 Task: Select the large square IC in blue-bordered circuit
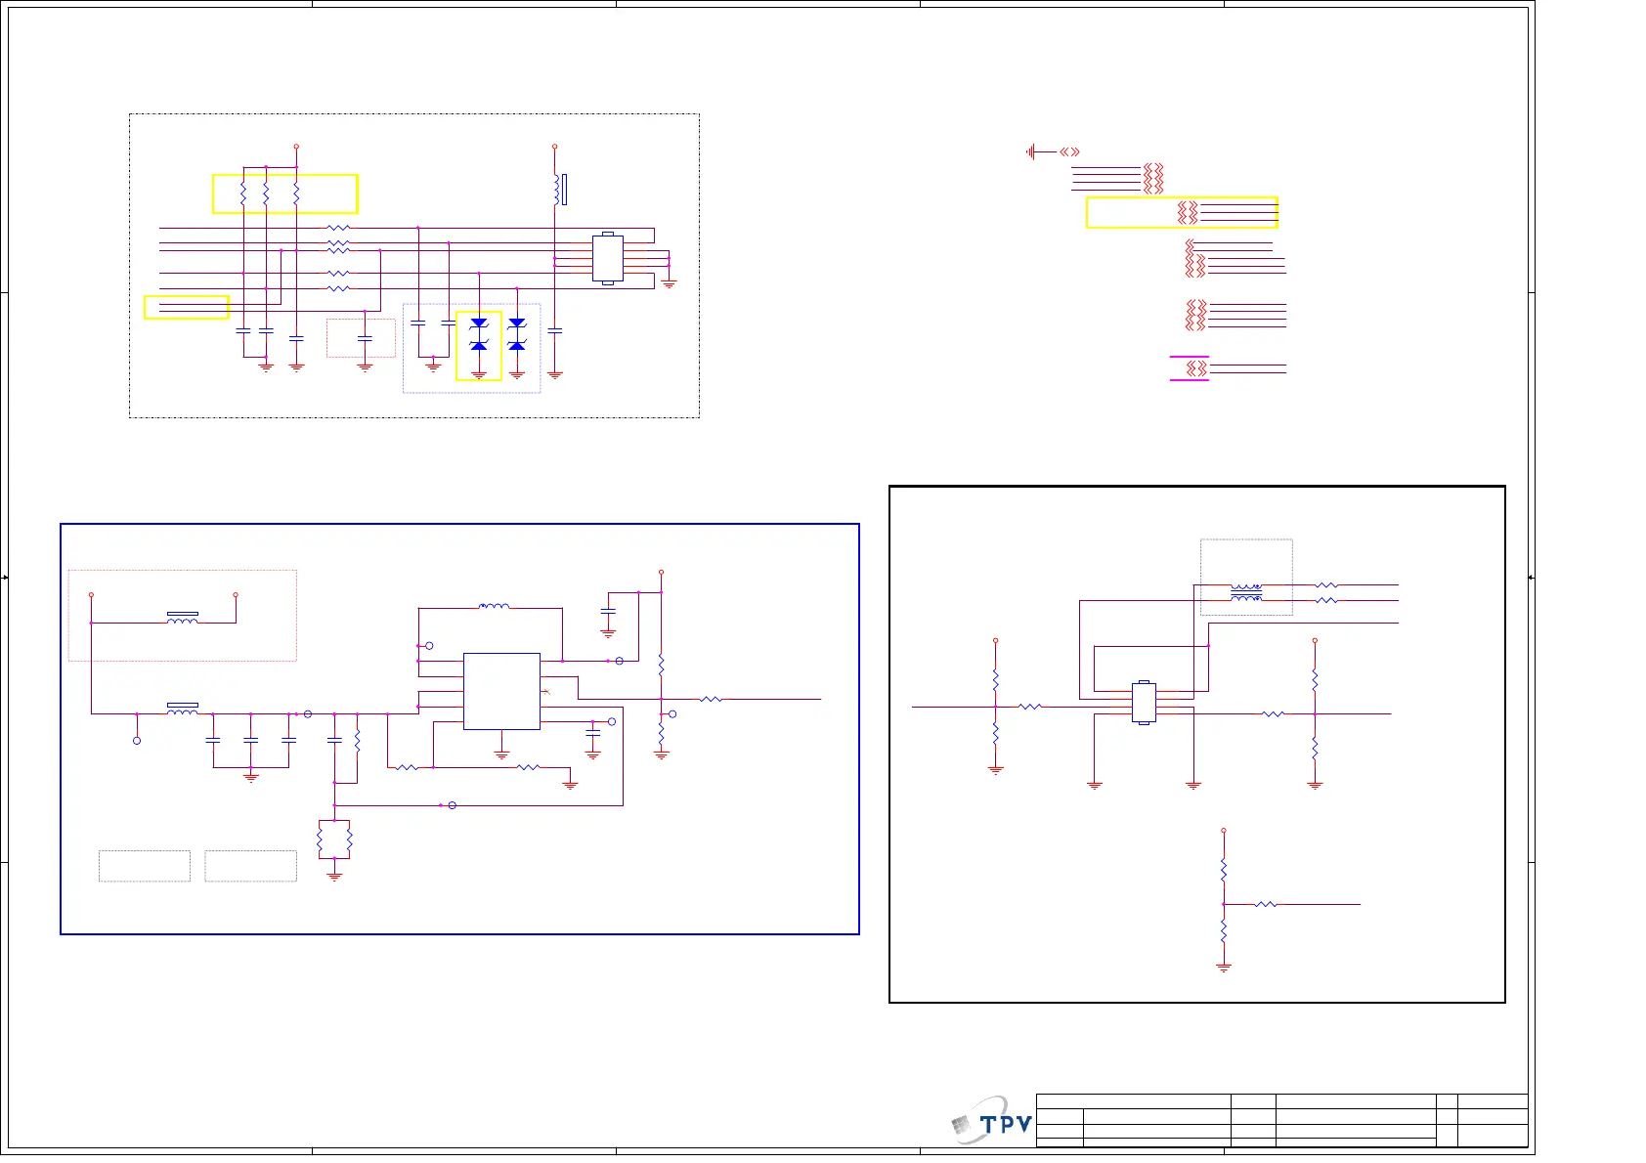coord(501,691)
